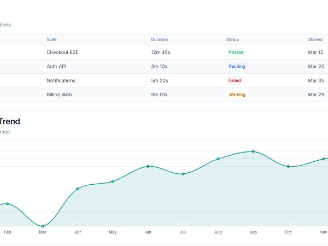
Task: Click the Started column header
Action: point(315,39)
